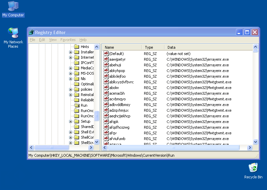Viewport: 267px width, 190px height.
Task: Click the string icon of aawjpetyr
Action: [106, 59]
